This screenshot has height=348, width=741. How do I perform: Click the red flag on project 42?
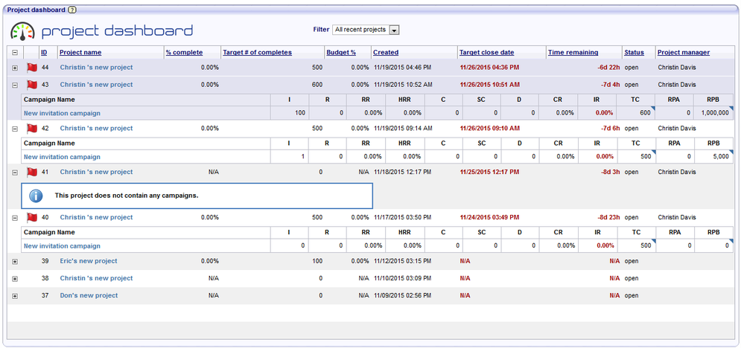tap(32, 128)
